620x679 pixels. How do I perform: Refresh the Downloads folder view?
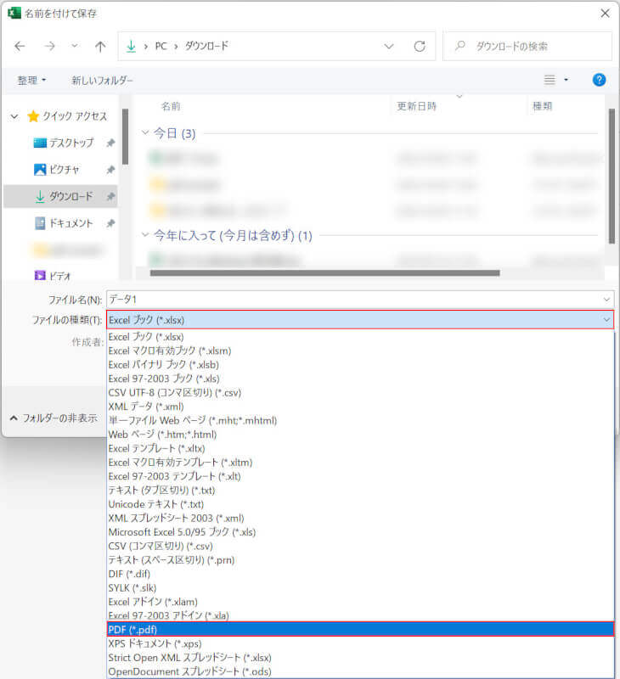pyautogui.click(x=419, y=46)
